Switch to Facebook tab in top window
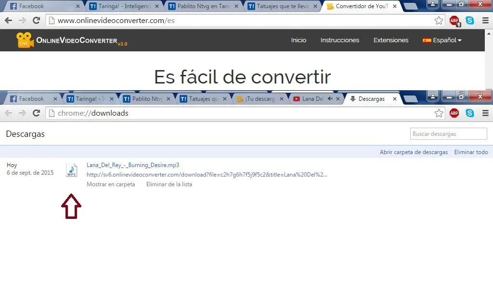This screenshot has height=288, width=493. click(x=44, y=6)
